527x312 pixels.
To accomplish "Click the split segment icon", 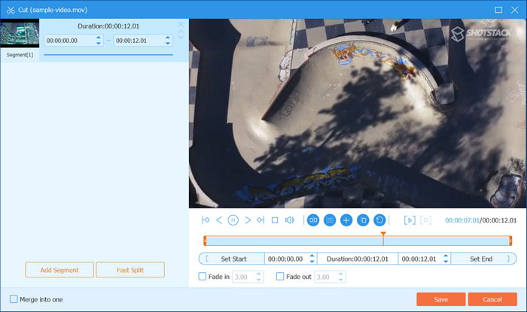I will click(313, 220).
